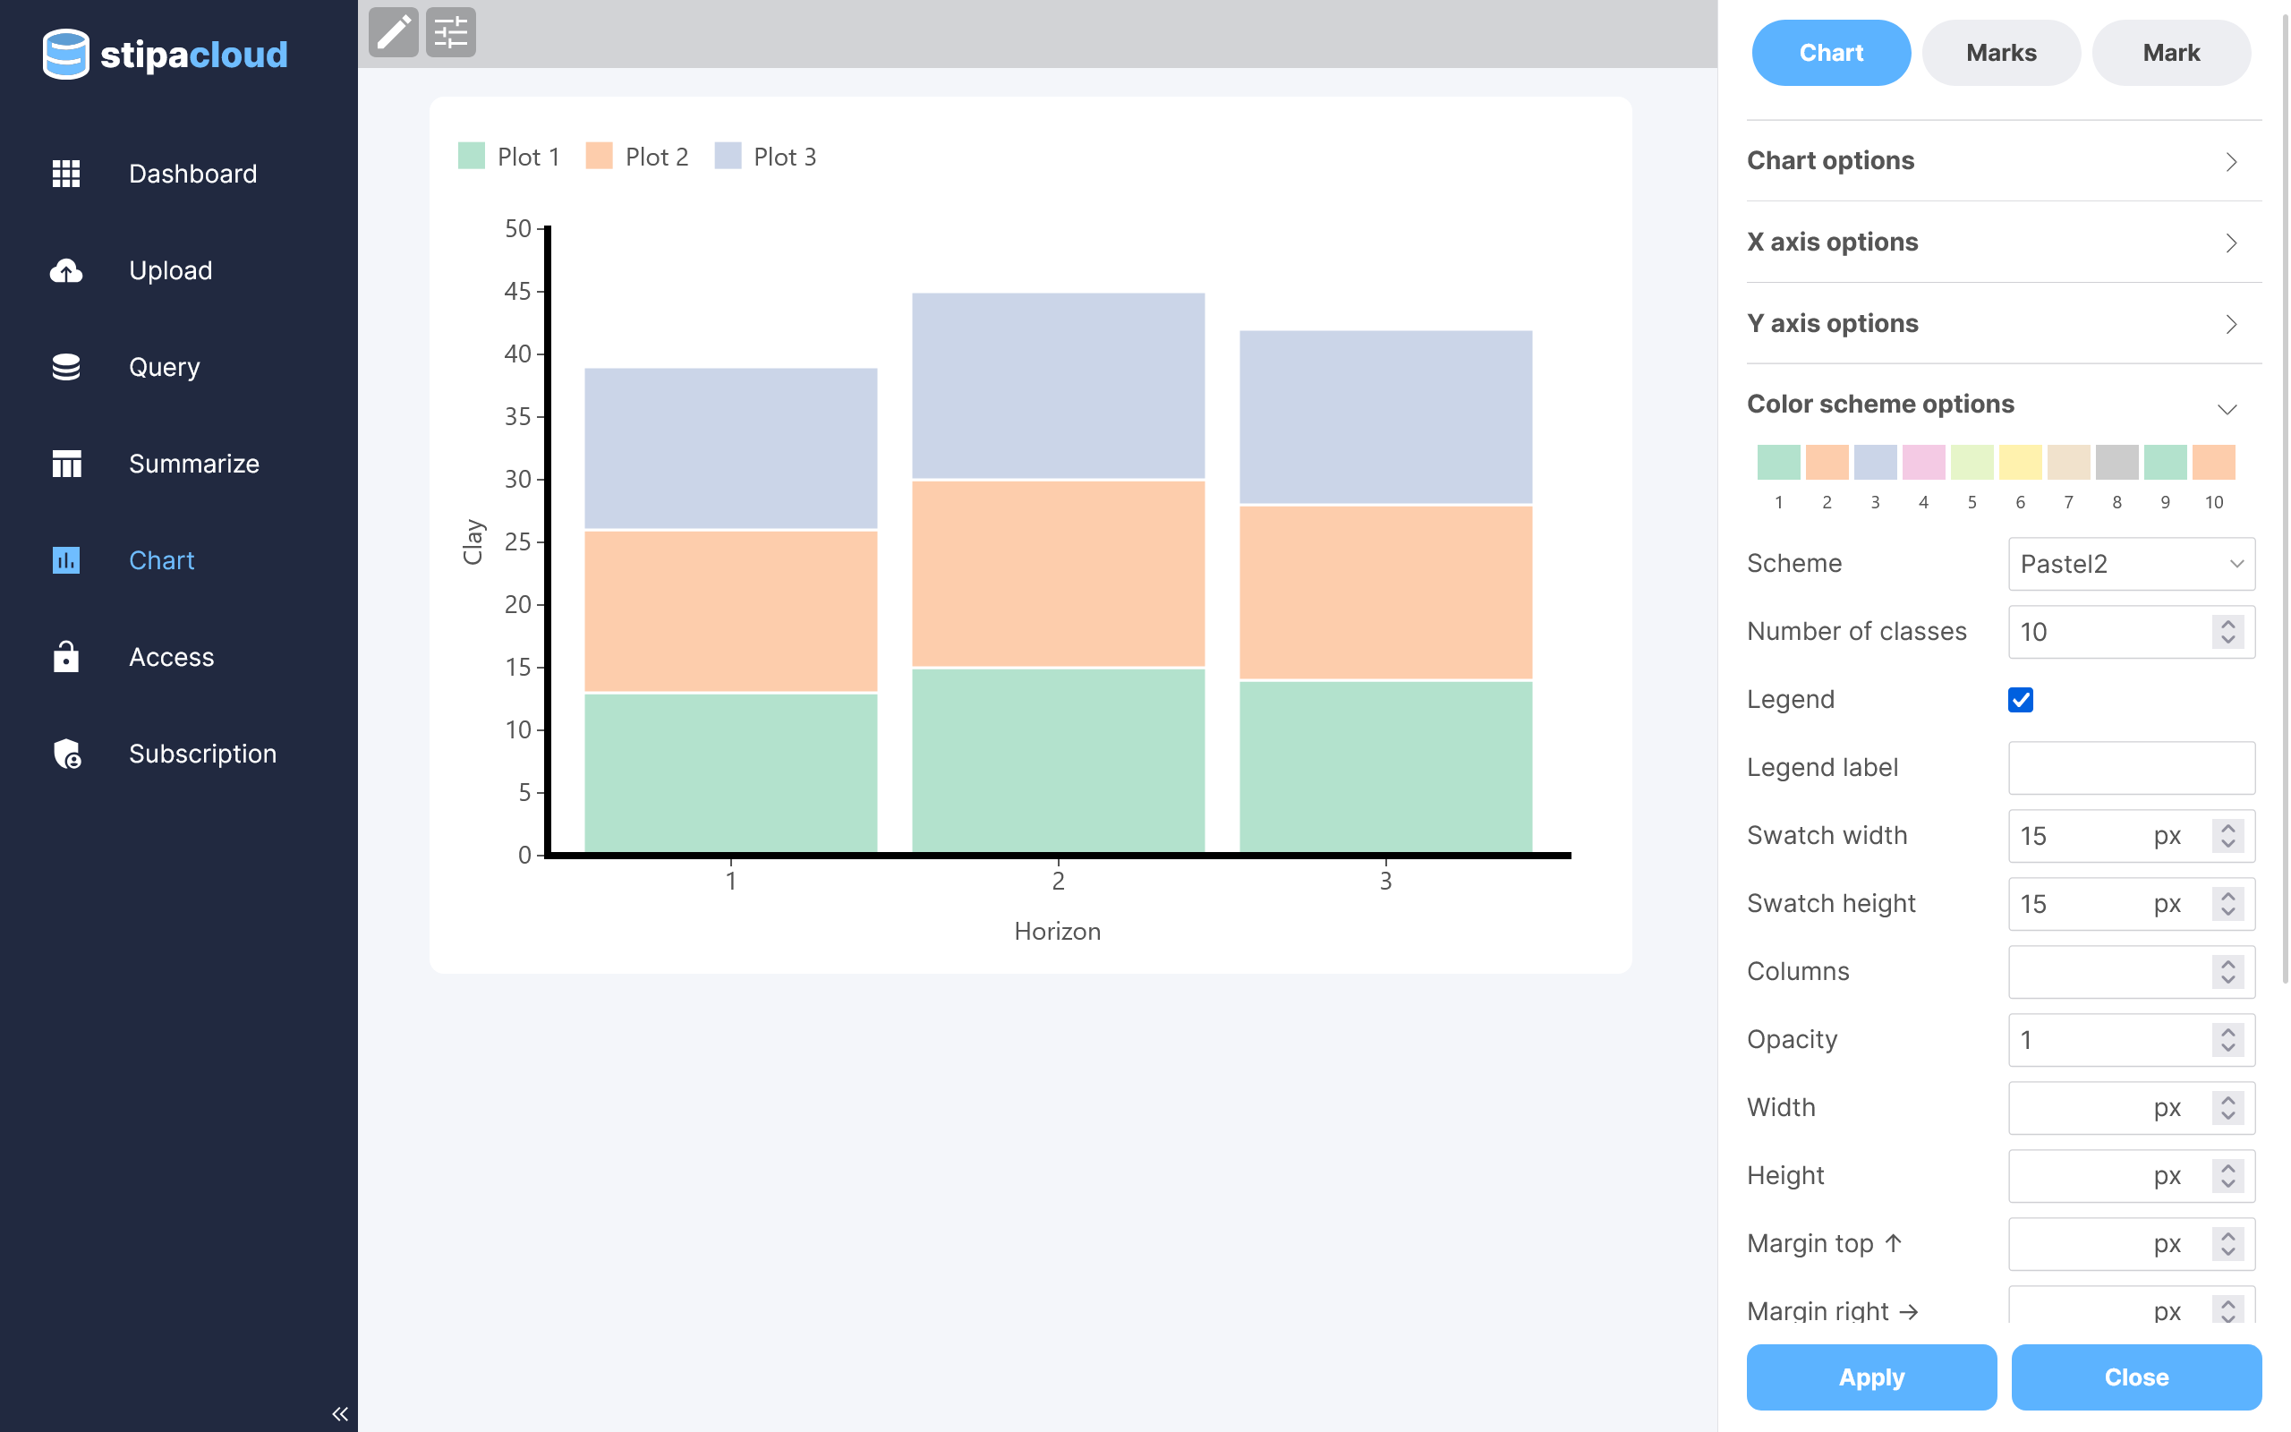
Task: Open the sliders settings icon in toolbar
Action: pyautogui.click(x=451, y=33)
